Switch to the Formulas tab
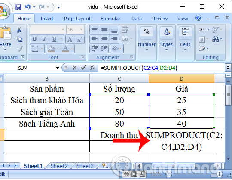232x180 pixels. pos(110,19)
